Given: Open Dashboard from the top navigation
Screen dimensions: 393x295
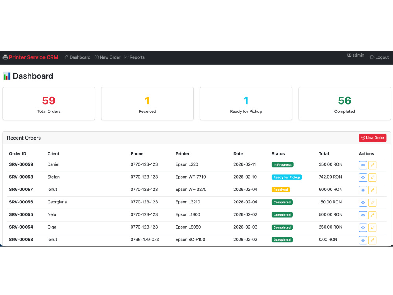Looking at the screenshot, I should tap(77, 57).
